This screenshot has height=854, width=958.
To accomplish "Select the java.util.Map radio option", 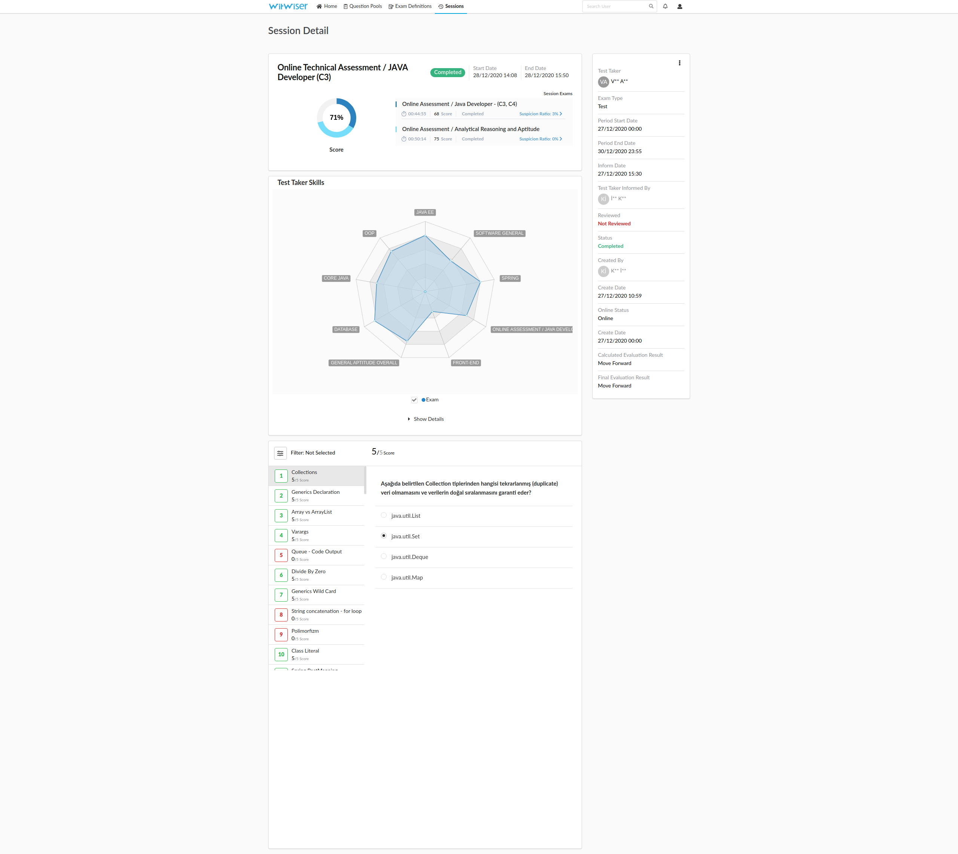I will click(x=384, y=577).
